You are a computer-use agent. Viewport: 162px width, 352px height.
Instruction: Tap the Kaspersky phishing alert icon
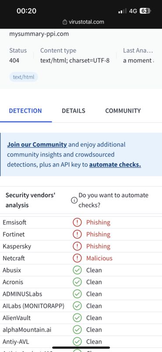[x=77, y=246]
